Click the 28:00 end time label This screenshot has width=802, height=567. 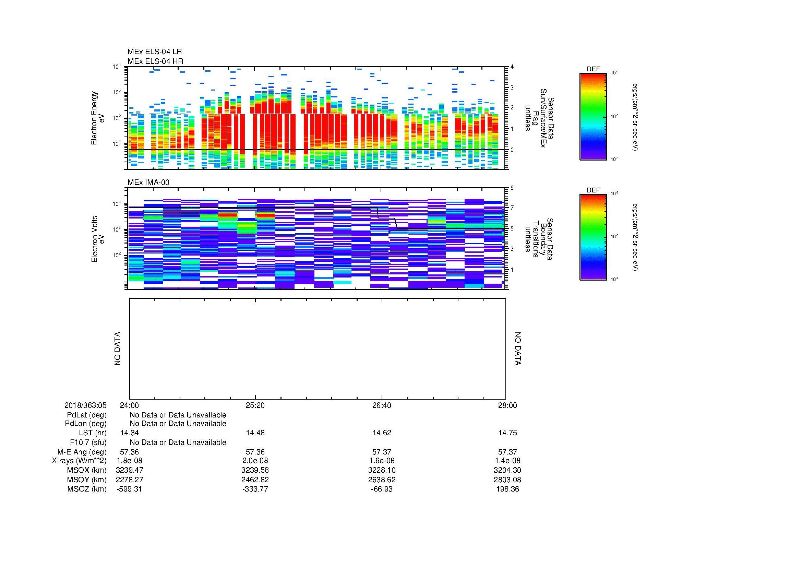[507, 405]
